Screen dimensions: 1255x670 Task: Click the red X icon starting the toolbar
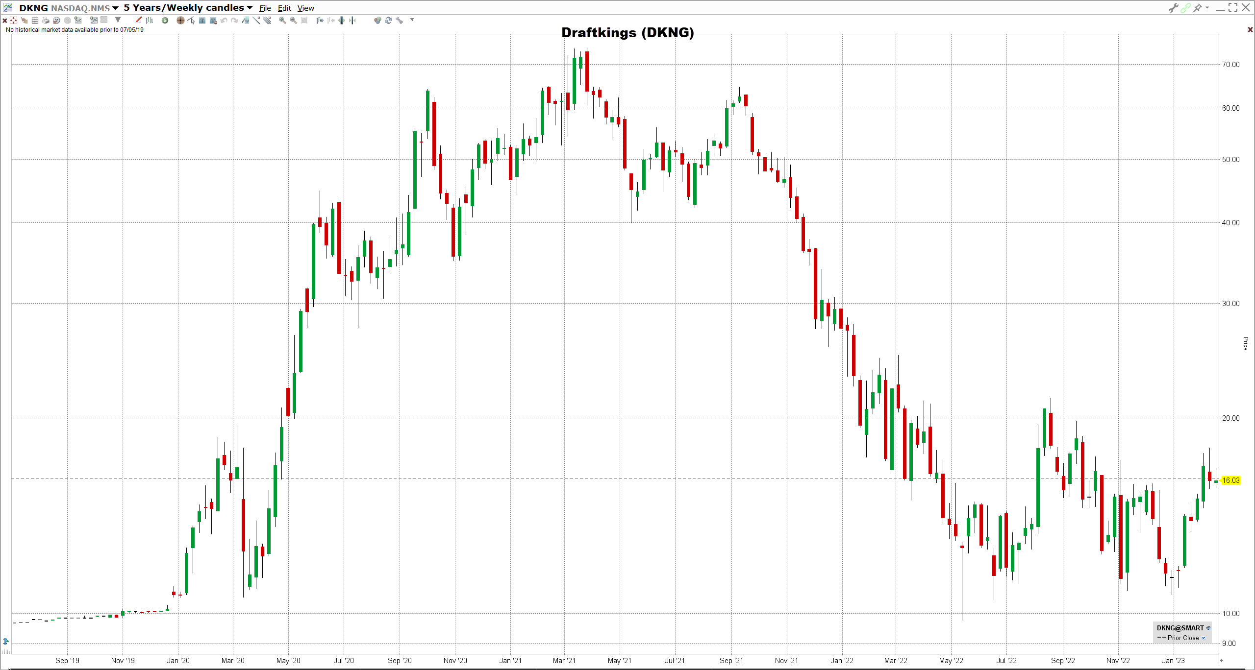point(5,21)
